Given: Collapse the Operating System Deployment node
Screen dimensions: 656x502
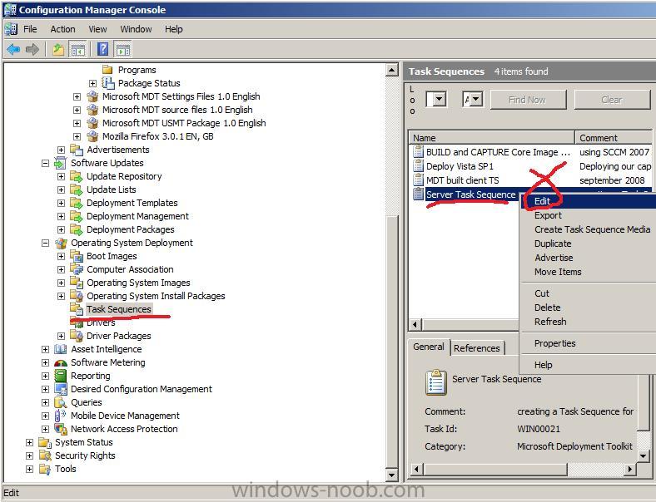Looking at the screenshot, I should click(x=45, y=243).
